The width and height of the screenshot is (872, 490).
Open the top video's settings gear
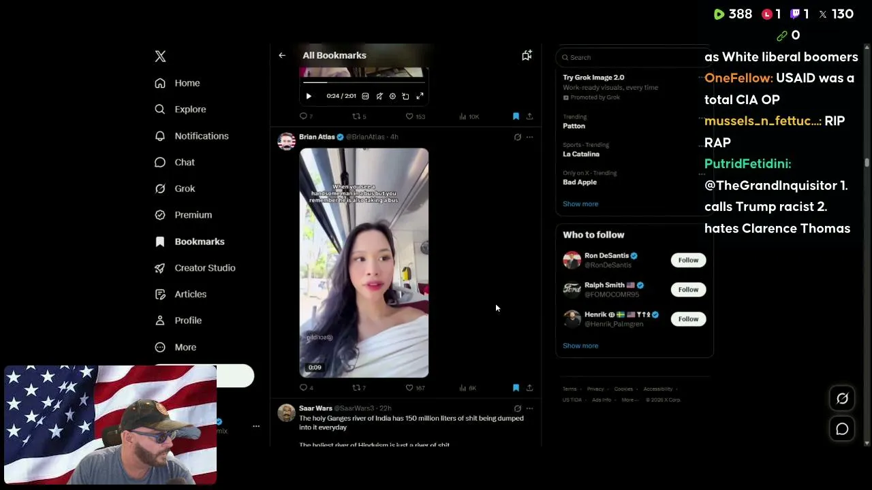tap(392, 96)
